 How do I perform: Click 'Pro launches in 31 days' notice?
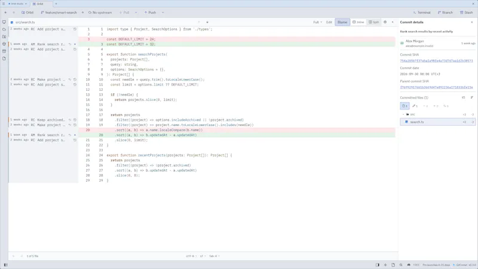tap(436, 265)
